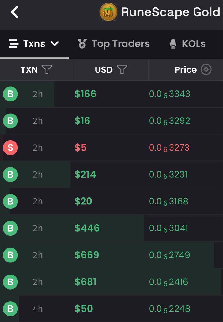Screen dimensions: 223x322
Task: Click the price ending in 3231
Action: coord(168,174)
